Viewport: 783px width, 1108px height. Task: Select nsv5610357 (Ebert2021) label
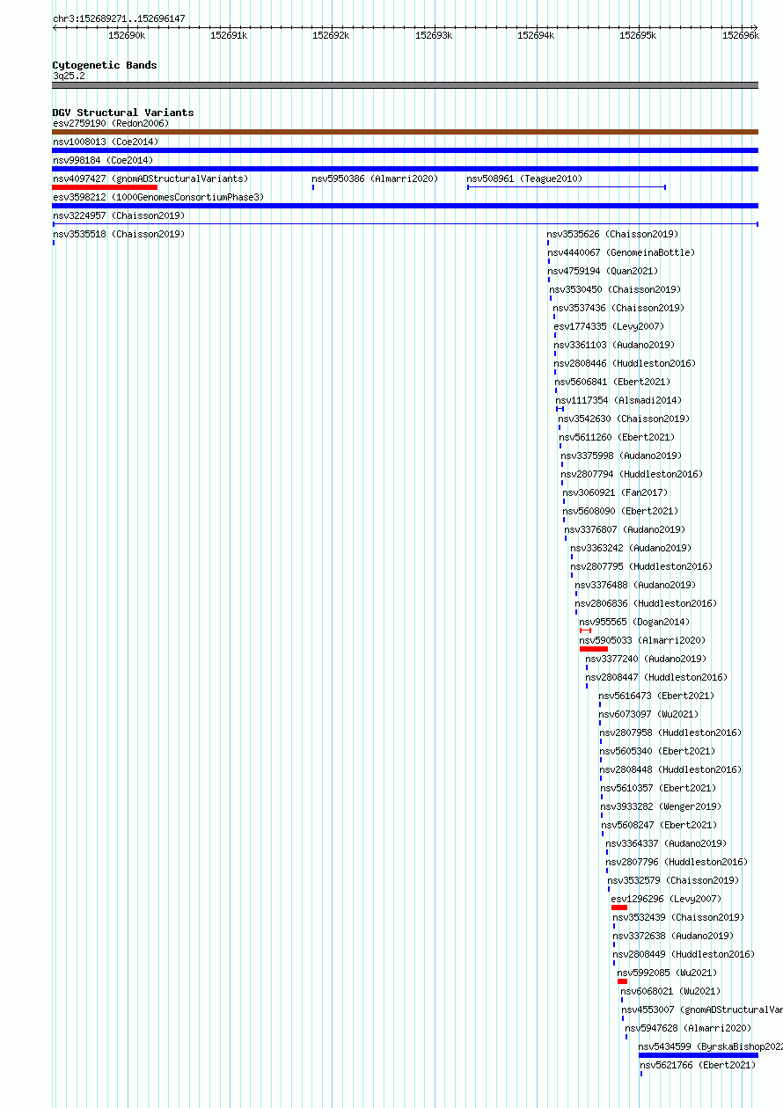pyautogui.click(x=658, y=788)
